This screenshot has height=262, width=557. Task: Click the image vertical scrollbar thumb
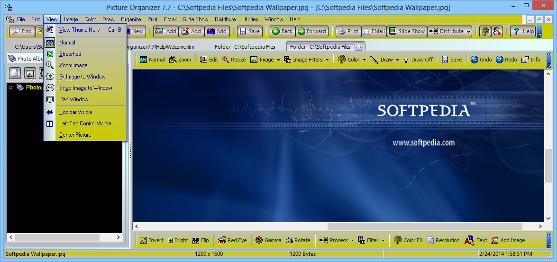pyautogui.click(x=548, y=165)
